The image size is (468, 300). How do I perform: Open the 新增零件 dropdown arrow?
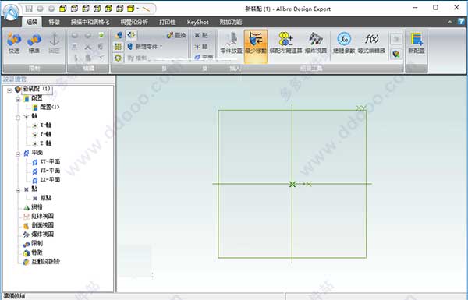(161, 46)
